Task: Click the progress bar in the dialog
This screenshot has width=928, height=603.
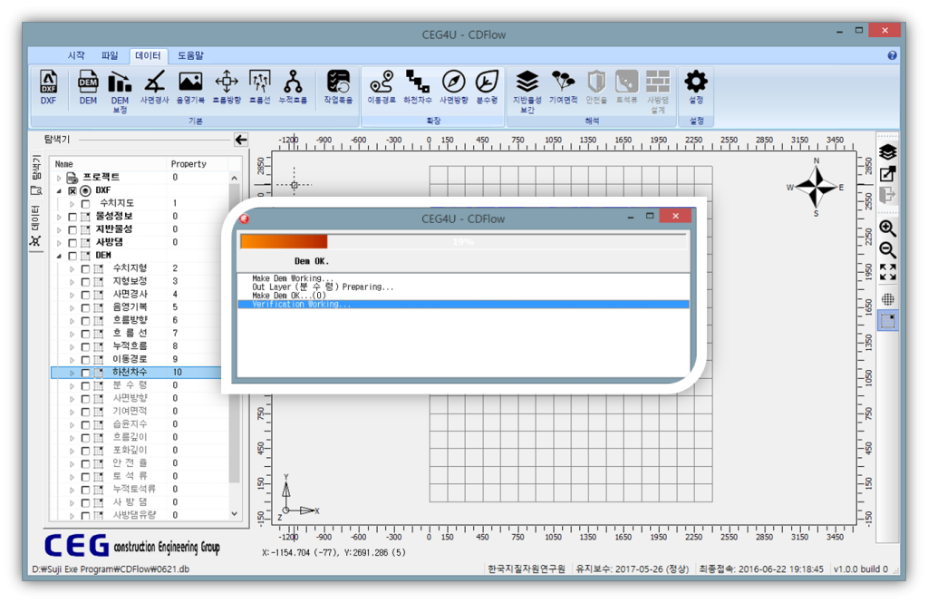Action: pyautogui.click(x=463, y=242)
